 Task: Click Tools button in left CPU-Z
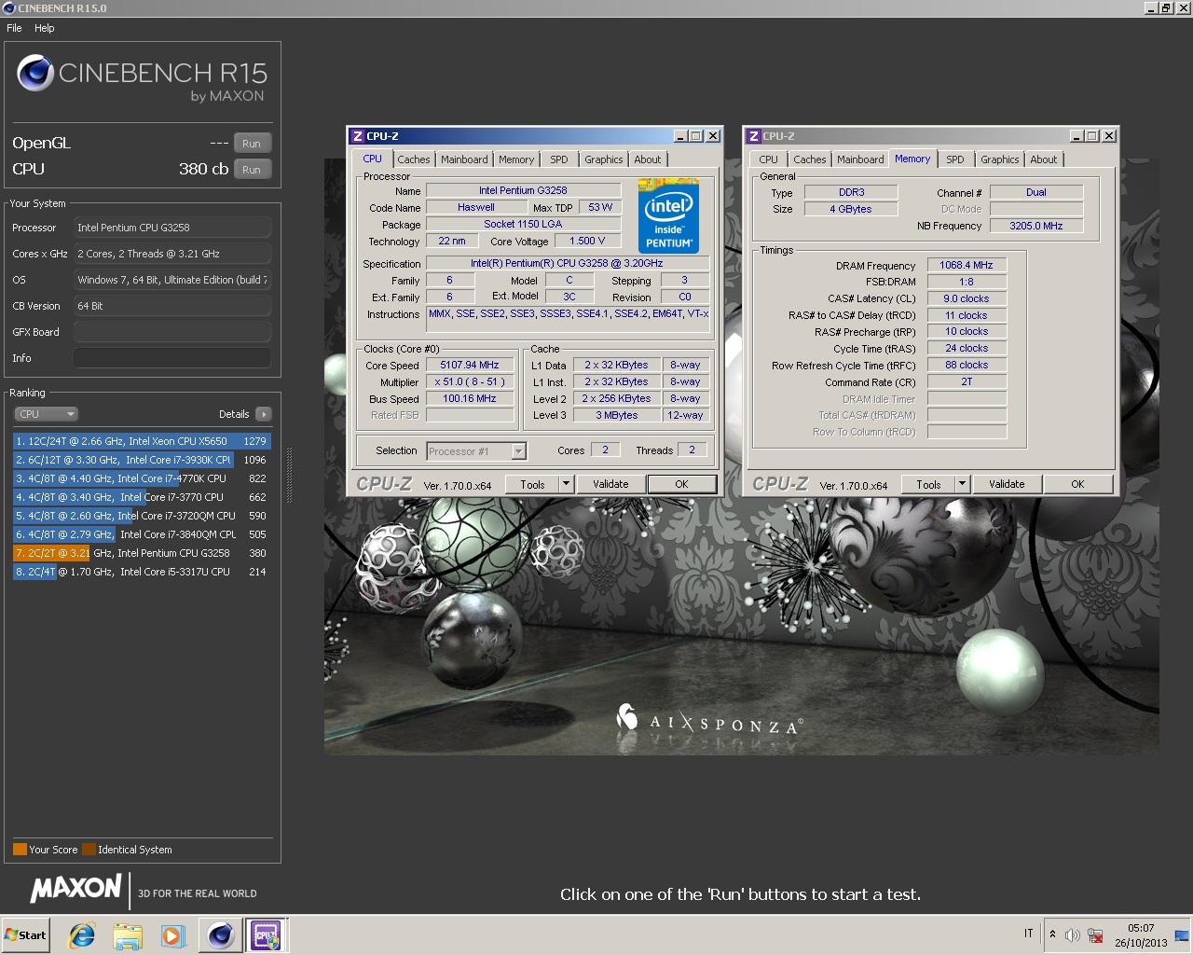click(532, 484)
